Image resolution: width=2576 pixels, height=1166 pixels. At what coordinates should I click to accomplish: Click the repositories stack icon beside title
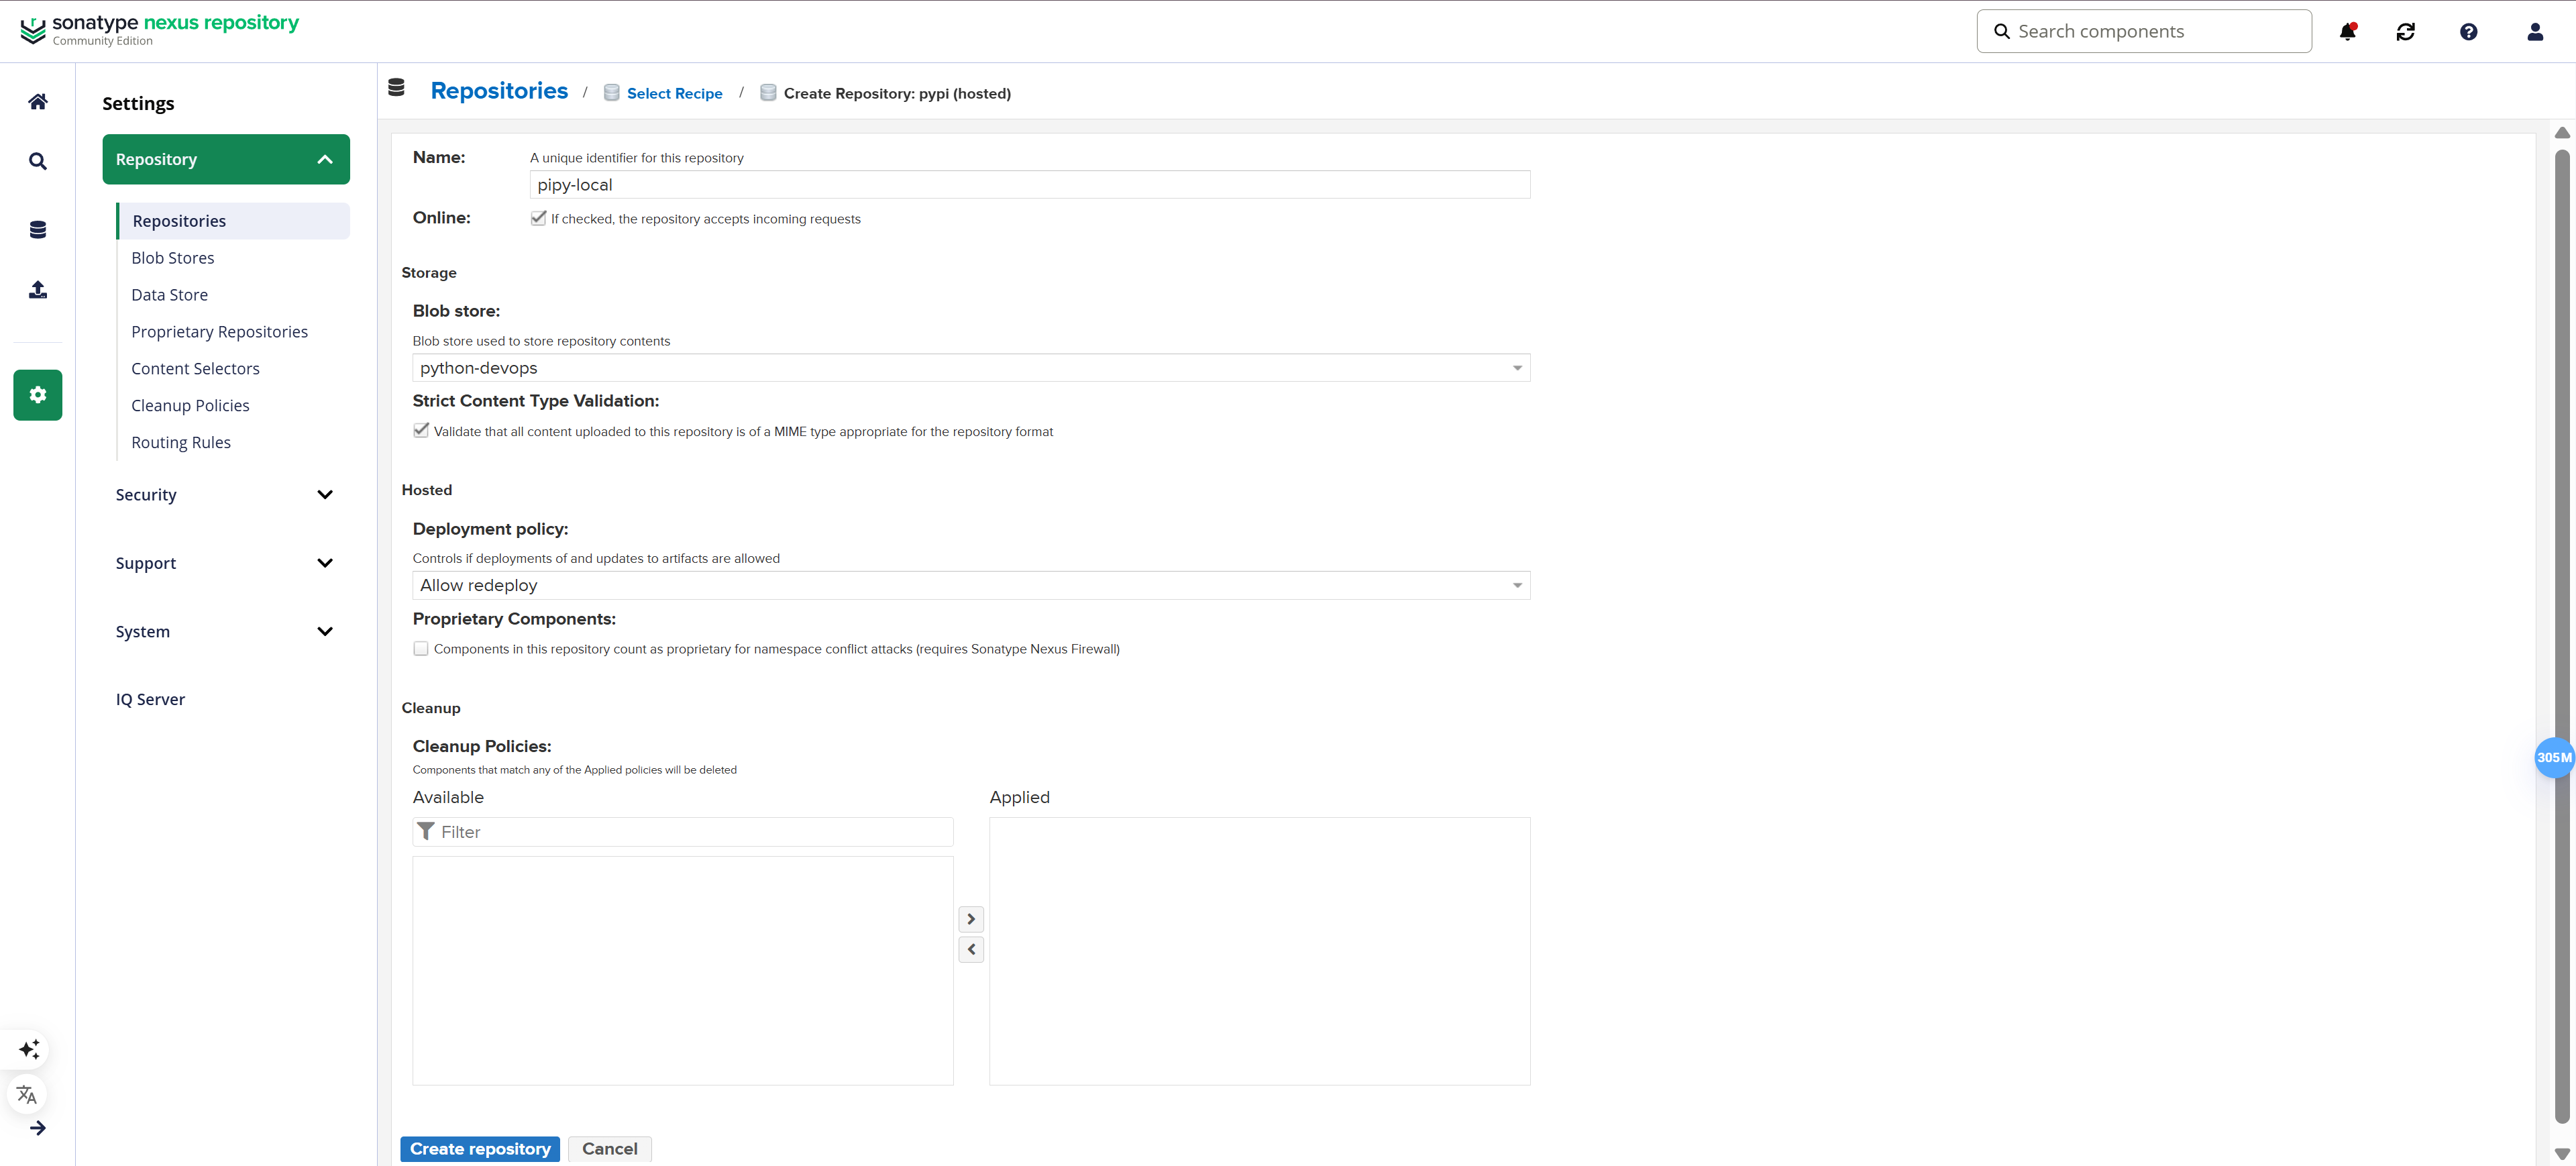coord(396,88)
